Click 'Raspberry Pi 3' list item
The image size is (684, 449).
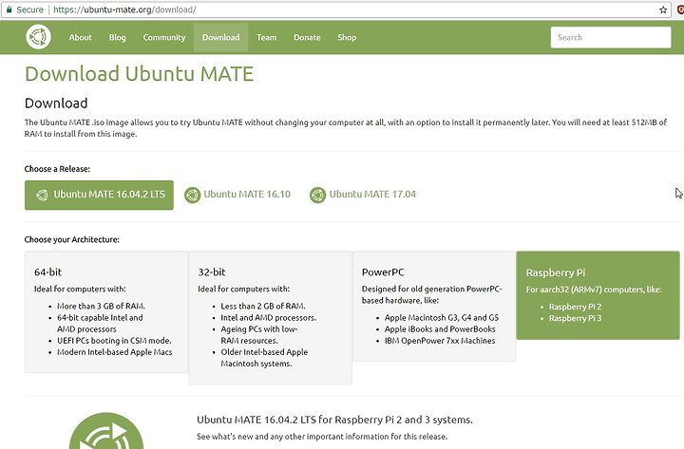coord(575,318)
